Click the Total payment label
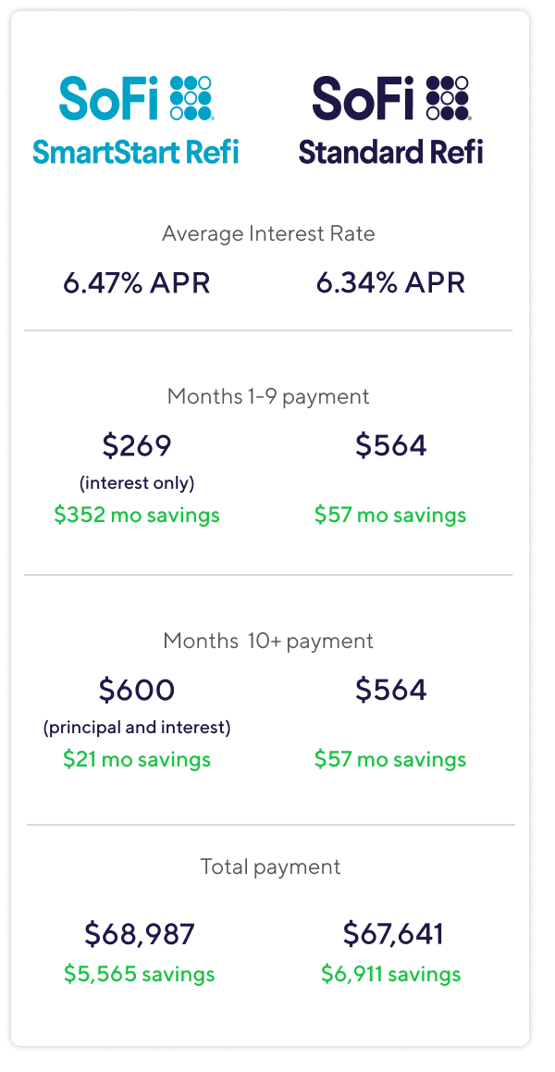 click(x=270, y=866)
